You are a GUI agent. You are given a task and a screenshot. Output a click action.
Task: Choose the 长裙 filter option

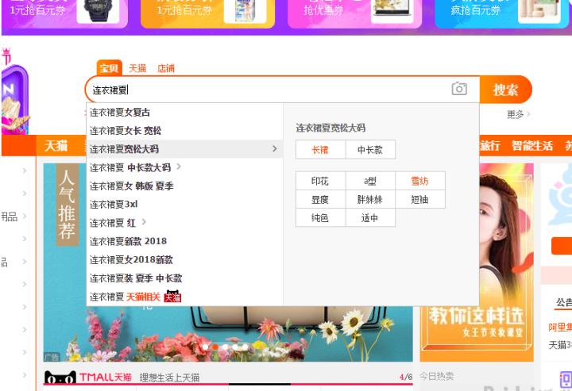pos(320,150)
